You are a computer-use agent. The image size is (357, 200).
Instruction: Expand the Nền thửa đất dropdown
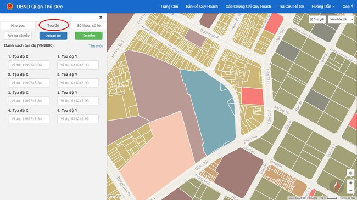click(341, 19)
